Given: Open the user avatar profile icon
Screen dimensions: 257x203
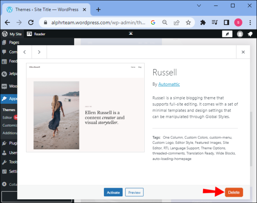Looking at the screenshot, I should click(240, 34).
